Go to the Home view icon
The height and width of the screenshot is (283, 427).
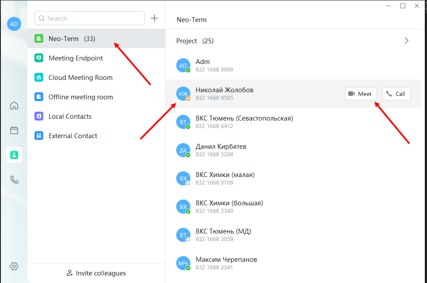click(14, 106)
